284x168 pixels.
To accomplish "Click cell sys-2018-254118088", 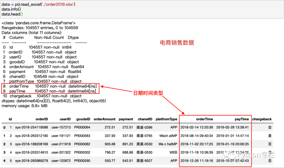I will (x=32, y=128).
